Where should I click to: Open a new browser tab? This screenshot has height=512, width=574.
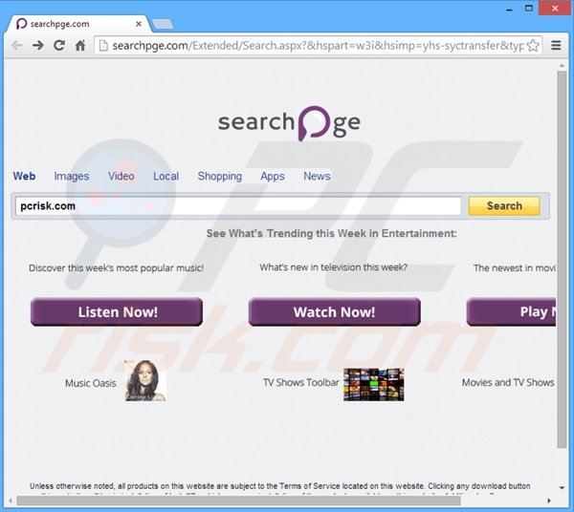[163, 25]
